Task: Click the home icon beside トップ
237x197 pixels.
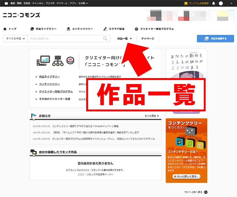Action: click(5, 29)
